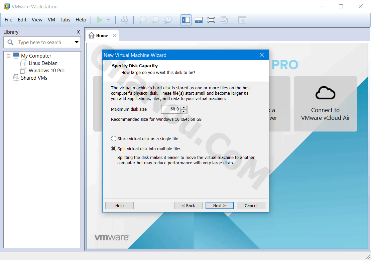The image size is (371, 260).
Task: Click the library search magnifier icon
Action: [10, 42]
